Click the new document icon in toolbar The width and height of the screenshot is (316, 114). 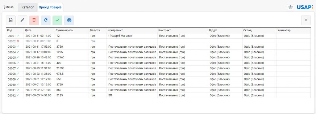[11, 20]
